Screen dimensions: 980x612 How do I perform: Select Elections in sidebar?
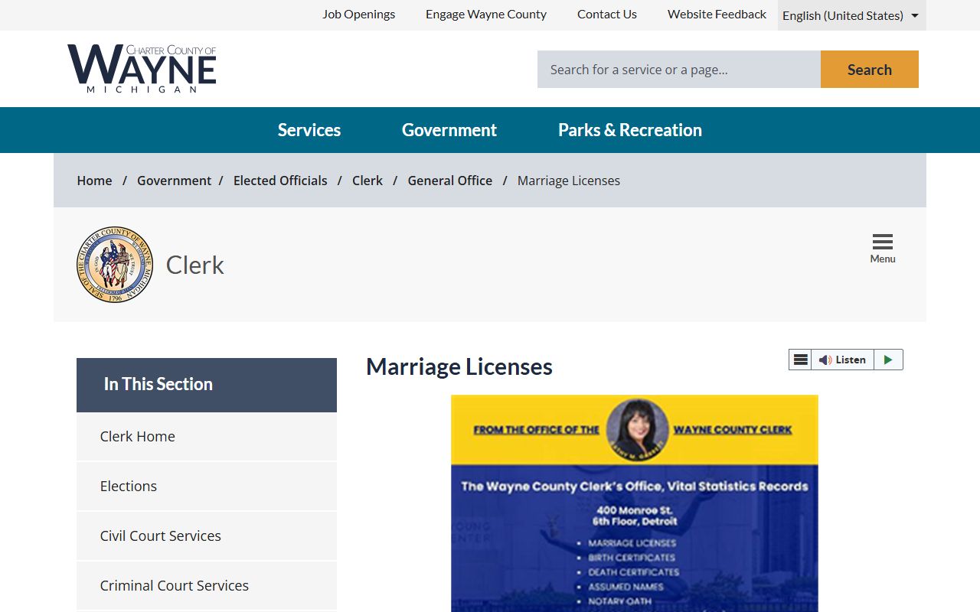pyautogui.click(x=207, y=487)
